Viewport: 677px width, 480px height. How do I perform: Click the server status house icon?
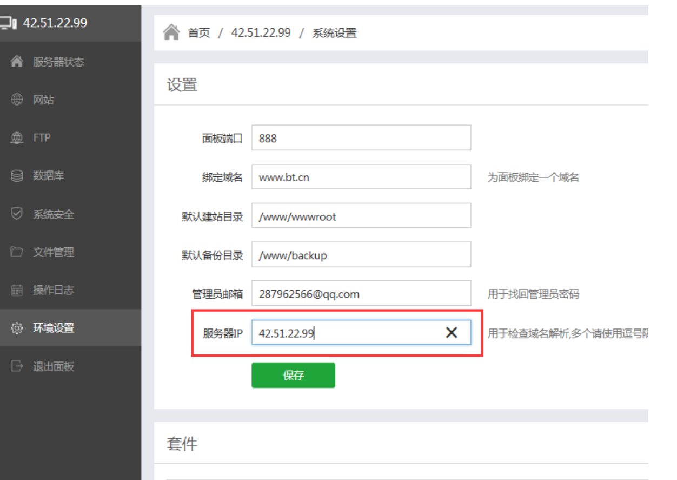(x=17, y=62)
